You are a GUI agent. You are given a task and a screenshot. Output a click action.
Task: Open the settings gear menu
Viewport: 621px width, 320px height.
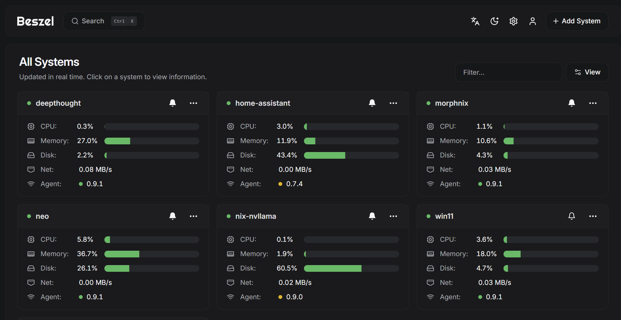pyautogui.click(x=513, y=21)
